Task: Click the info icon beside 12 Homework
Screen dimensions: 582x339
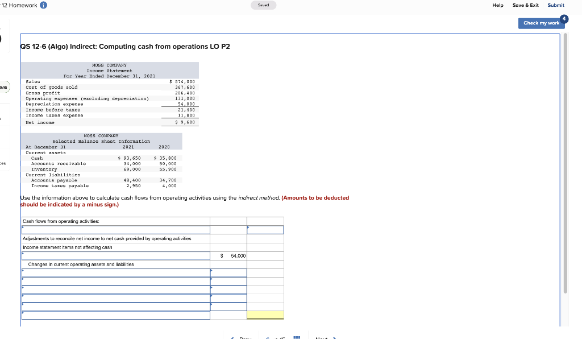Action: point(44,5)
